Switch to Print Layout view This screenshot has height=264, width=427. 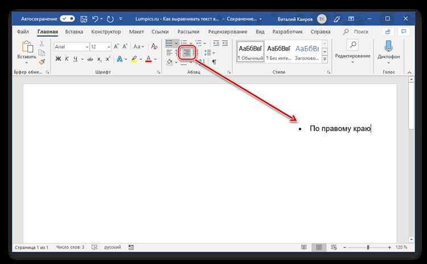coord(319,247)
